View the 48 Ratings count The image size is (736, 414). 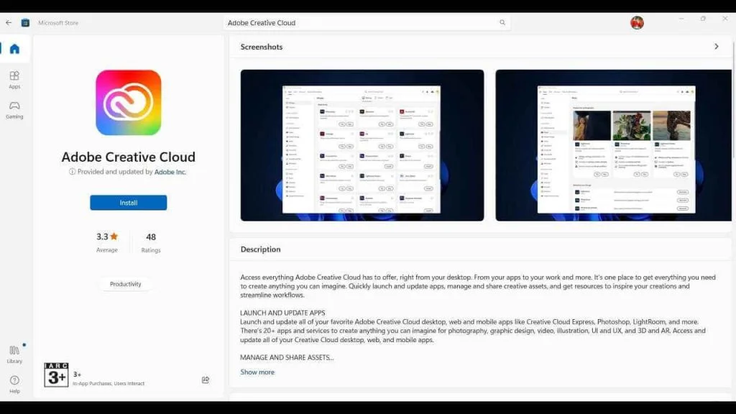[x=151, y=242]
